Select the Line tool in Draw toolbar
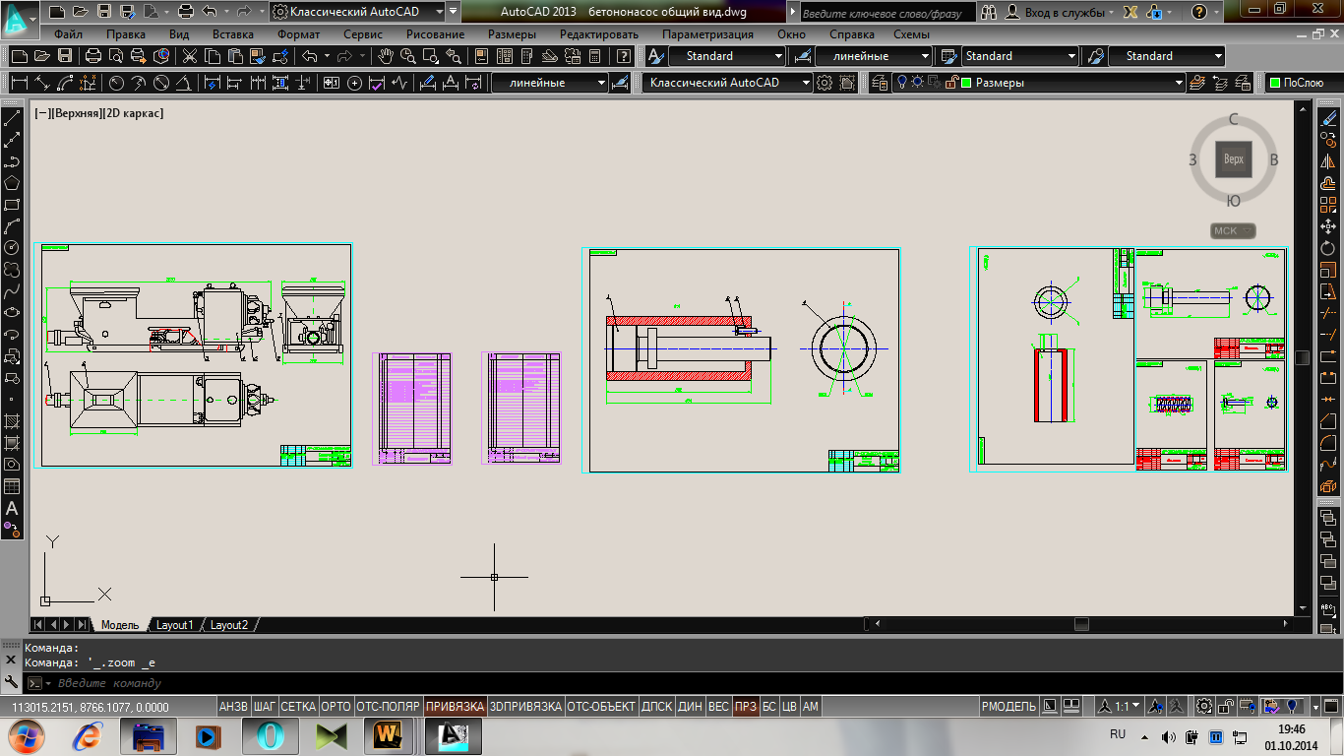 click(x=12, y=118)
